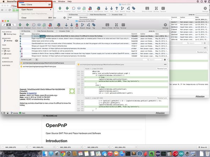Click Git Flow icon in Marlin window

pyautogui.click(x=156, y=9)
